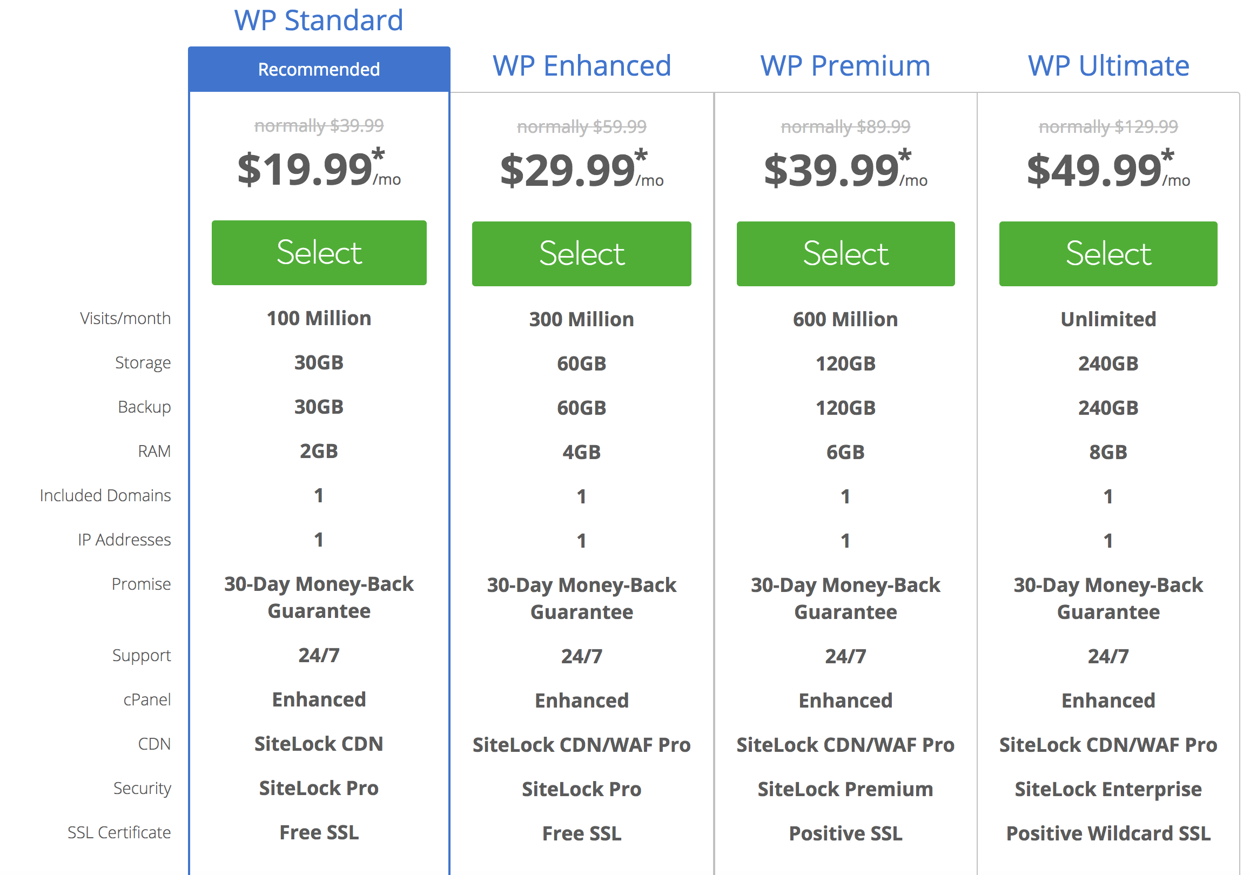The width and height of the screenshot is (1250, 875).
Task: Click the Select button for WP Standard
Action: (319, 252)
